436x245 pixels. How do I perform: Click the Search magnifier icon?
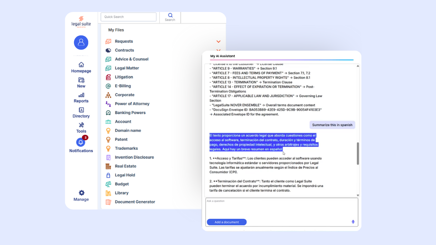(170, 15)
